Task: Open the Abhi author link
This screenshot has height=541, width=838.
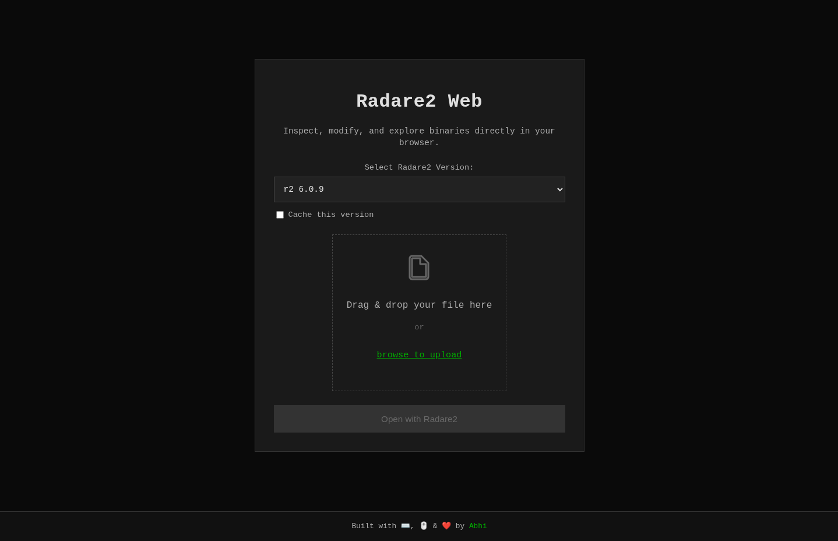Action: (x=478, y=526)
